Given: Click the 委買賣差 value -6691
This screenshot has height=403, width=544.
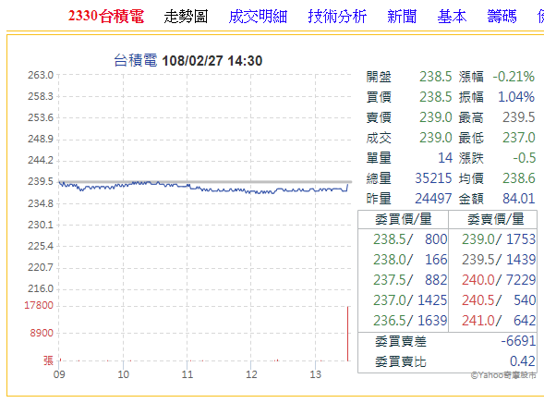Looking at the screenshot, I should click(518, 341).
